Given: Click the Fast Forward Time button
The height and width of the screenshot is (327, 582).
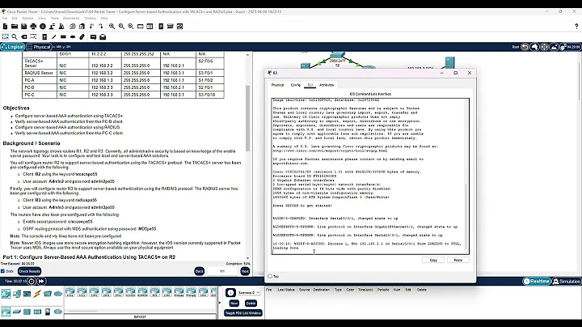Looking at the screenshot, I should point(41,282).
